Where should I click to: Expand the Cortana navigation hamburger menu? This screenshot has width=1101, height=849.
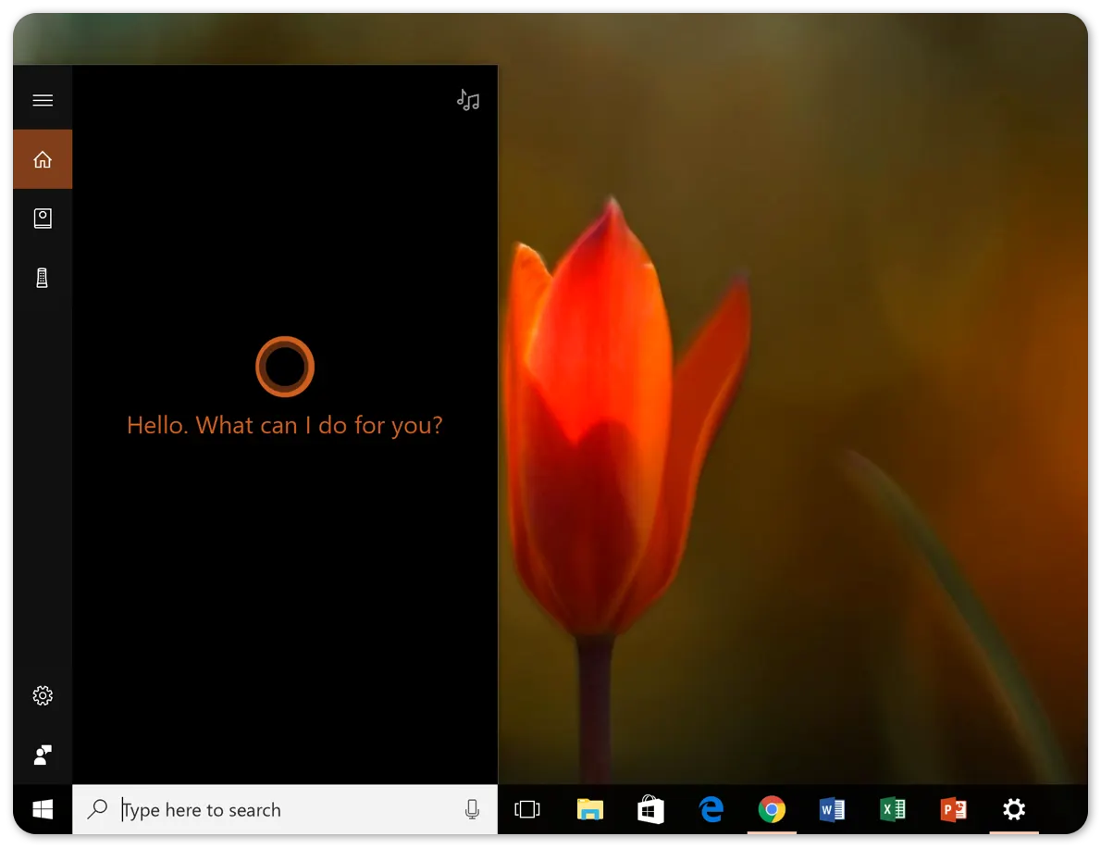(x=43, y=99)
